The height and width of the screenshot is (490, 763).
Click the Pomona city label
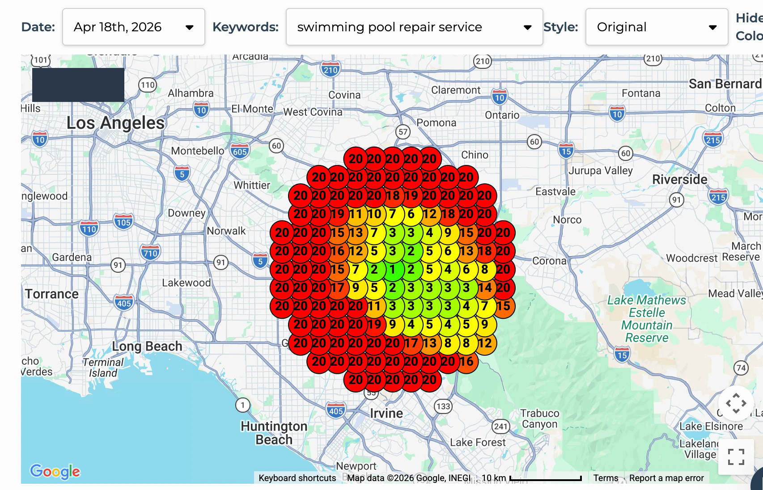pos(437,122)
